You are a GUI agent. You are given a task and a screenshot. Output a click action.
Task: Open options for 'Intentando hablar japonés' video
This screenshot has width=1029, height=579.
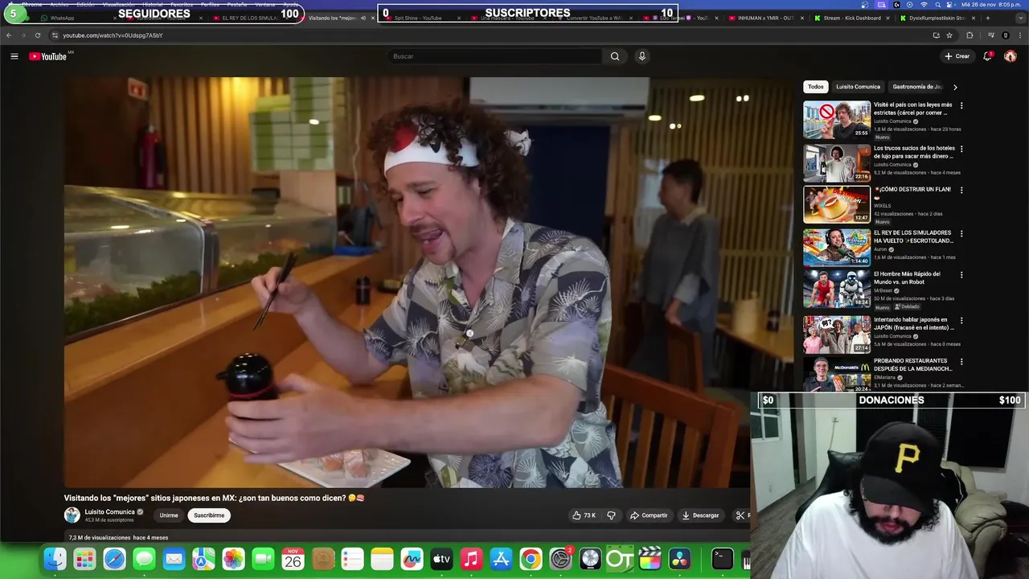(x=961, y=320)
